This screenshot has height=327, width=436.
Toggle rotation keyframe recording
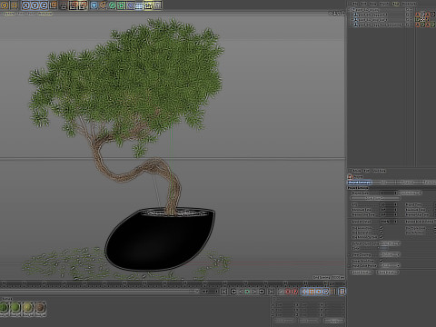pyautogui.click(x=318, y=292)
